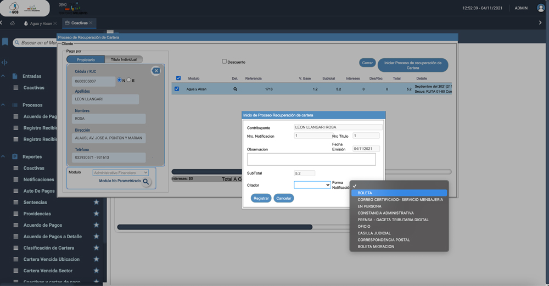Click the Observacion text area
Viewport: 549px width, 286px height.
tap(311, 159)
